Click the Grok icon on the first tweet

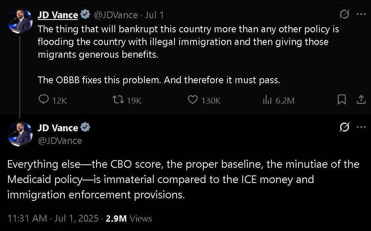tap(345, 14)
